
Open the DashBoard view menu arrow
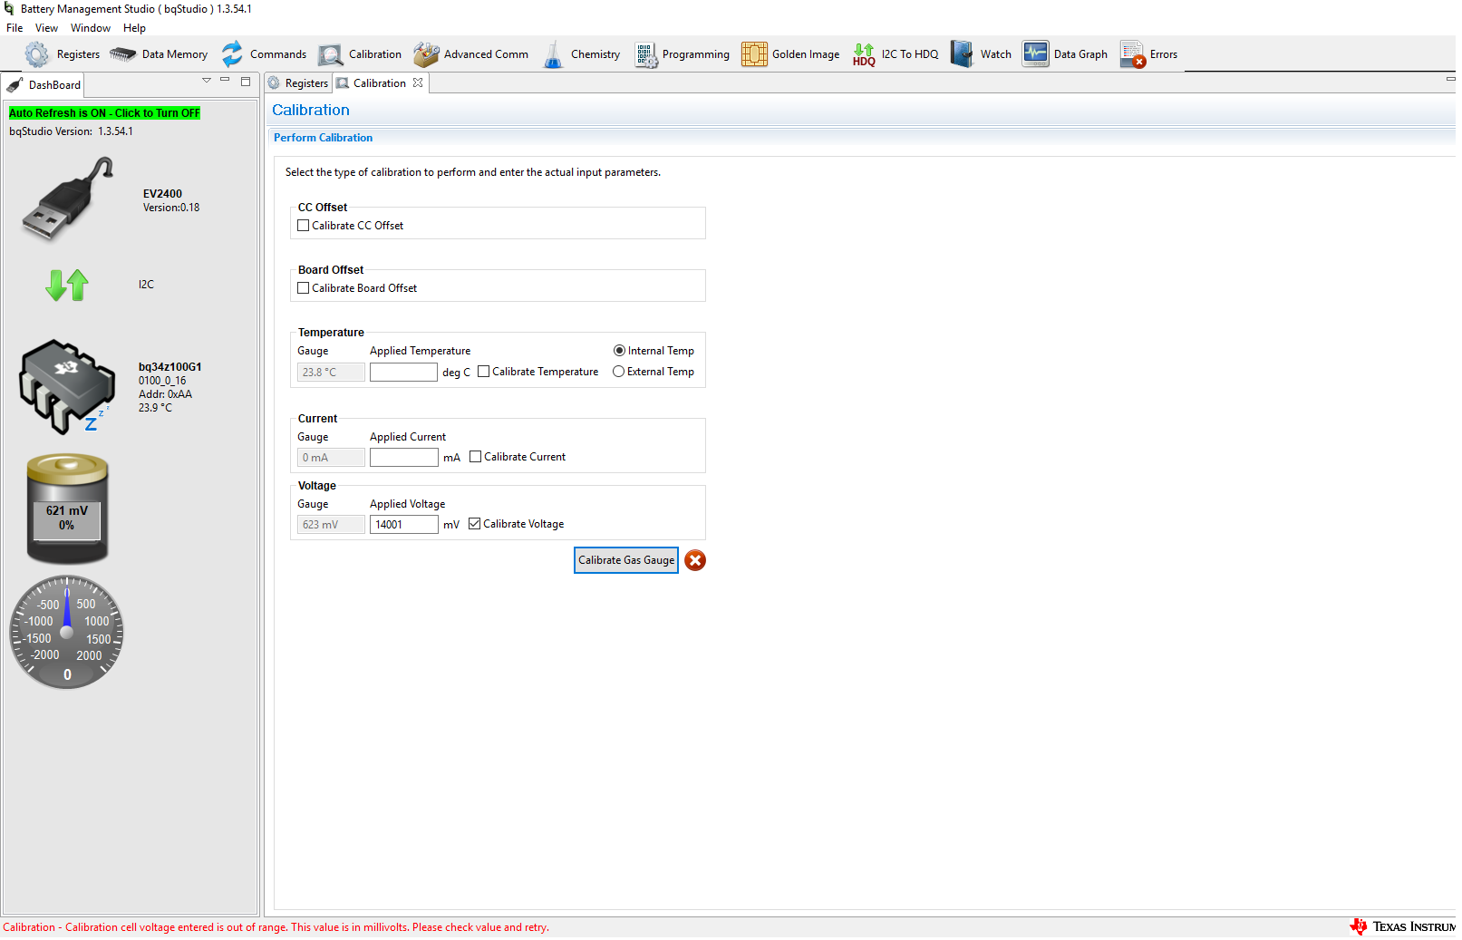[207, 81]
